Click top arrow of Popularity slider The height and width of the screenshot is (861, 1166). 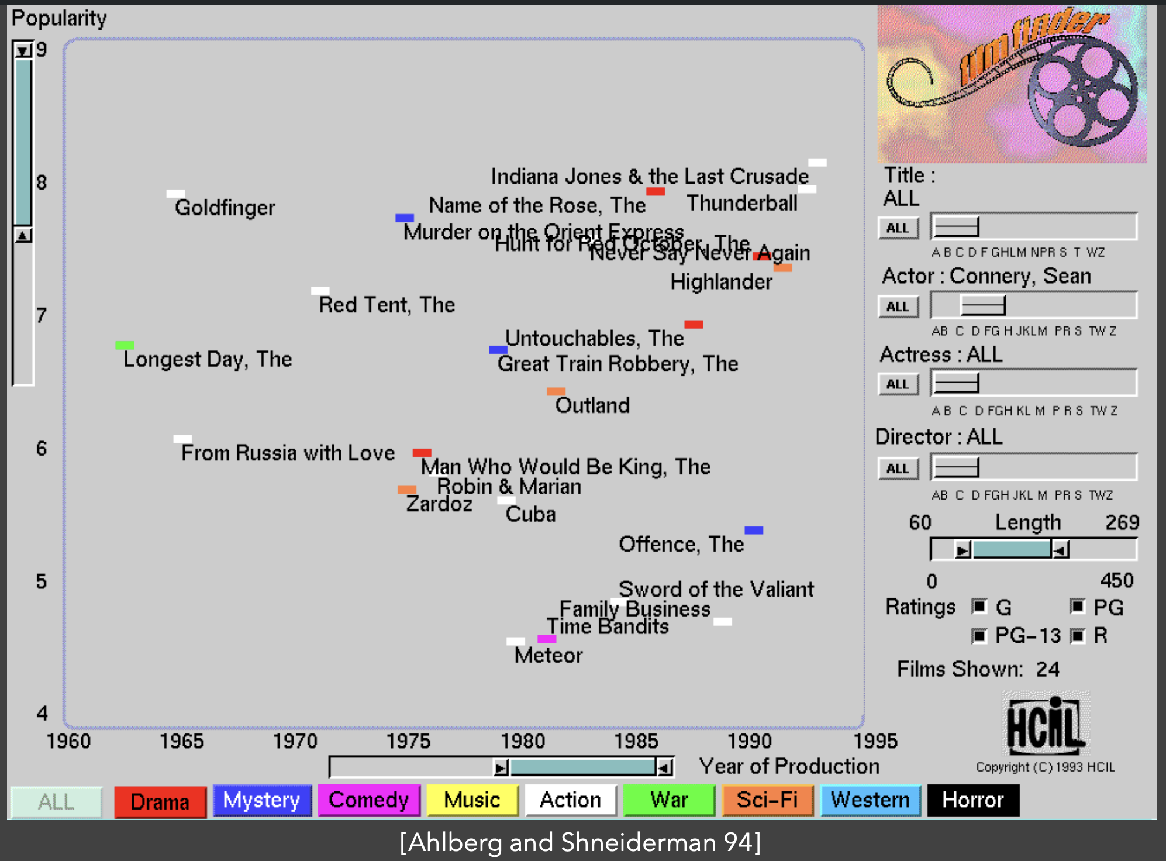tap(23, 50)
